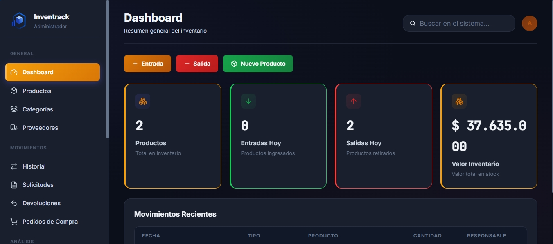
Task: Click the box icon on Nuevo Producto button
Action: 234,64
